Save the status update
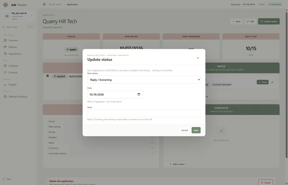Viewport: 288px width, 185px height. (196, 130)
